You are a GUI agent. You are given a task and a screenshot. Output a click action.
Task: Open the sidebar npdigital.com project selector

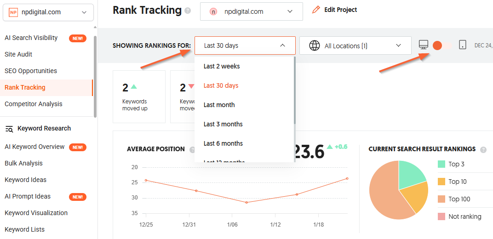48,12
